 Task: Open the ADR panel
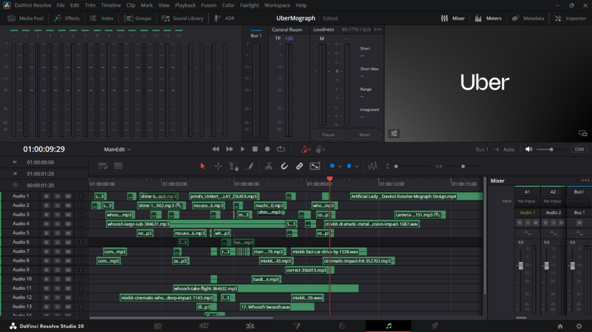[x=224, y=18]
